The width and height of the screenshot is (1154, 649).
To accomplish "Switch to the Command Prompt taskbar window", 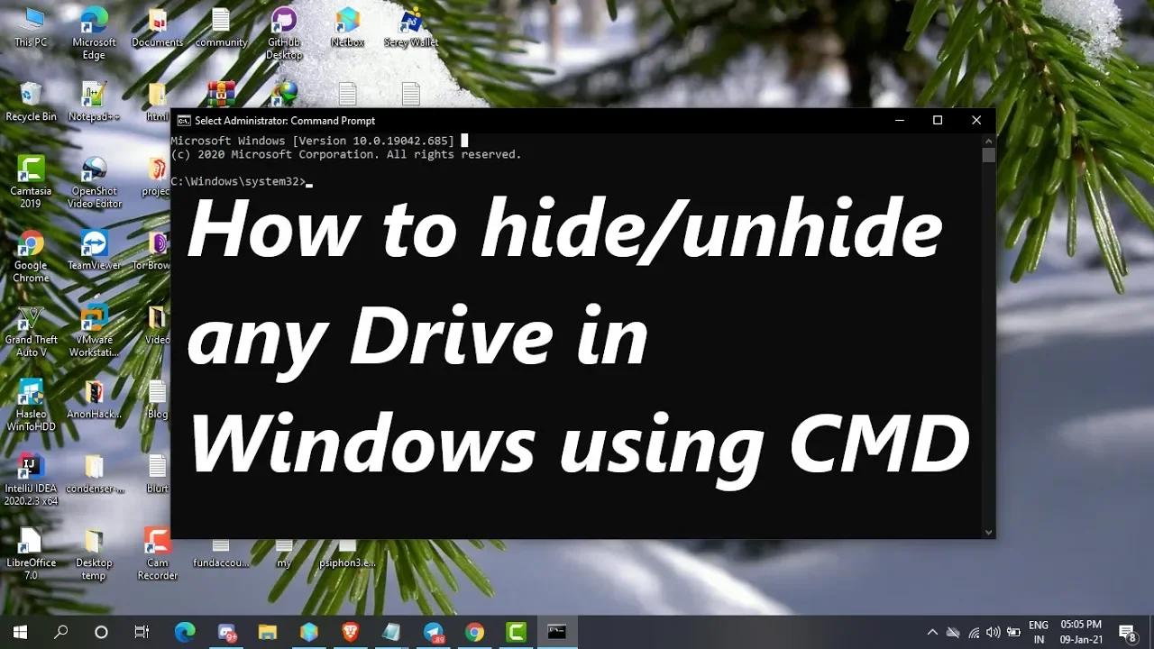I will coord(557,632).
